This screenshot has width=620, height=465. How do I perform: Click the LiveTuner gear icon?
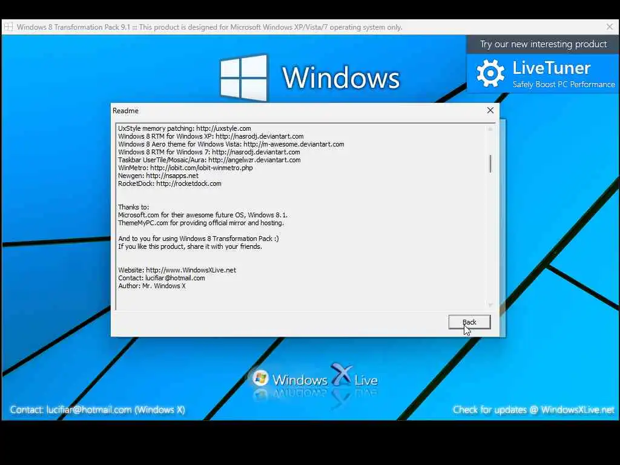[490, 73]
